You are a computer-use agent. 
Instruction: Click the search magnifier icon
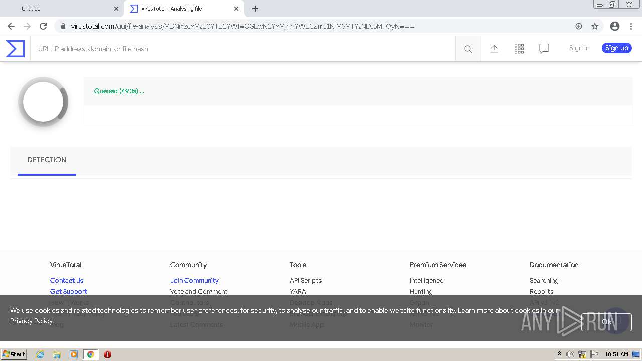point(468,49)
